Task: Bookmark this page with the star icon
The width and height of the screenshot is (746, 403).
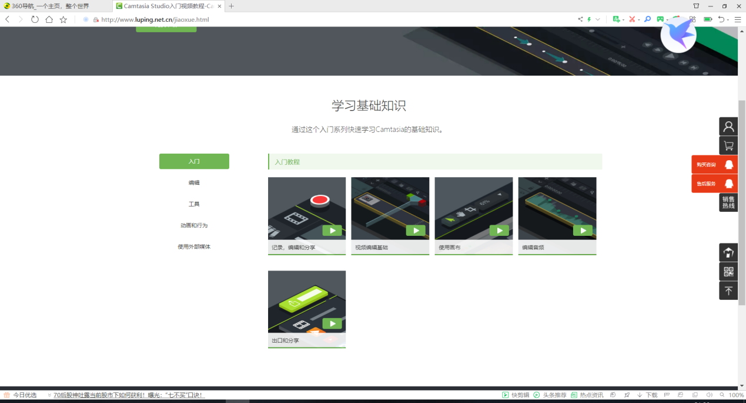Action: [x=63, y=19]
